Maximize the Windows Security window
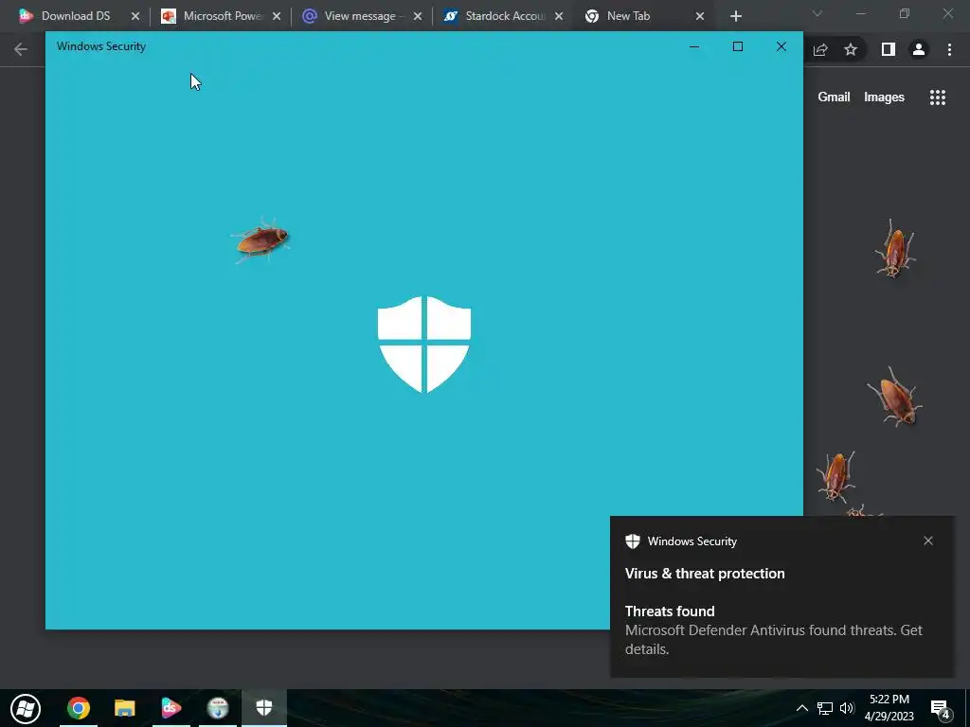970x727 pixels. click(737, 46)
